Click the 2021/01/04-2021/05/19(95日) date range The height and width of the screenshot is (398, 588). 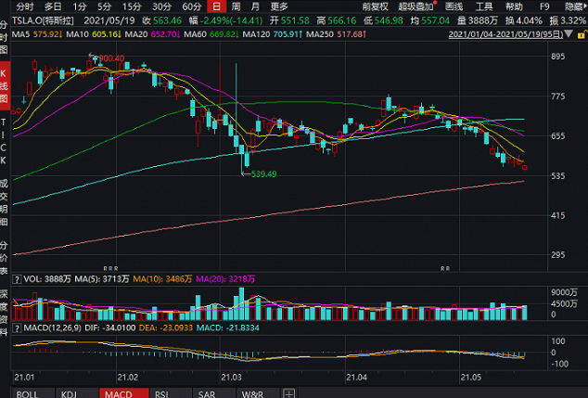tap(505, 34)
